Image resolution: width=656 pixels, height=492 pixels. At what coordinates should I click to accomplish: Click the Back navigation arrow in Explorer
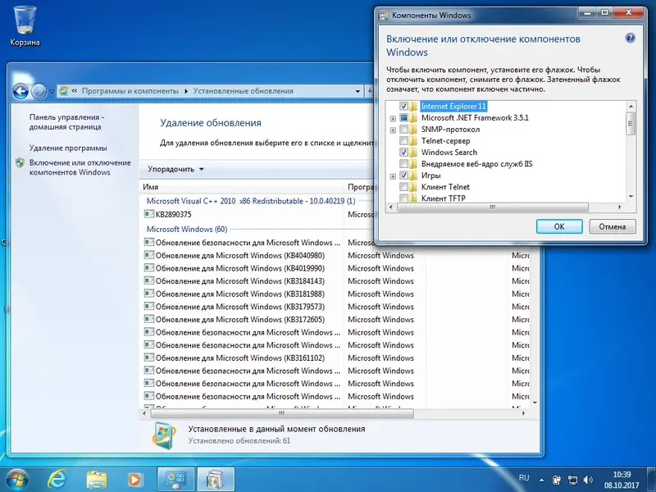(20, 91)
